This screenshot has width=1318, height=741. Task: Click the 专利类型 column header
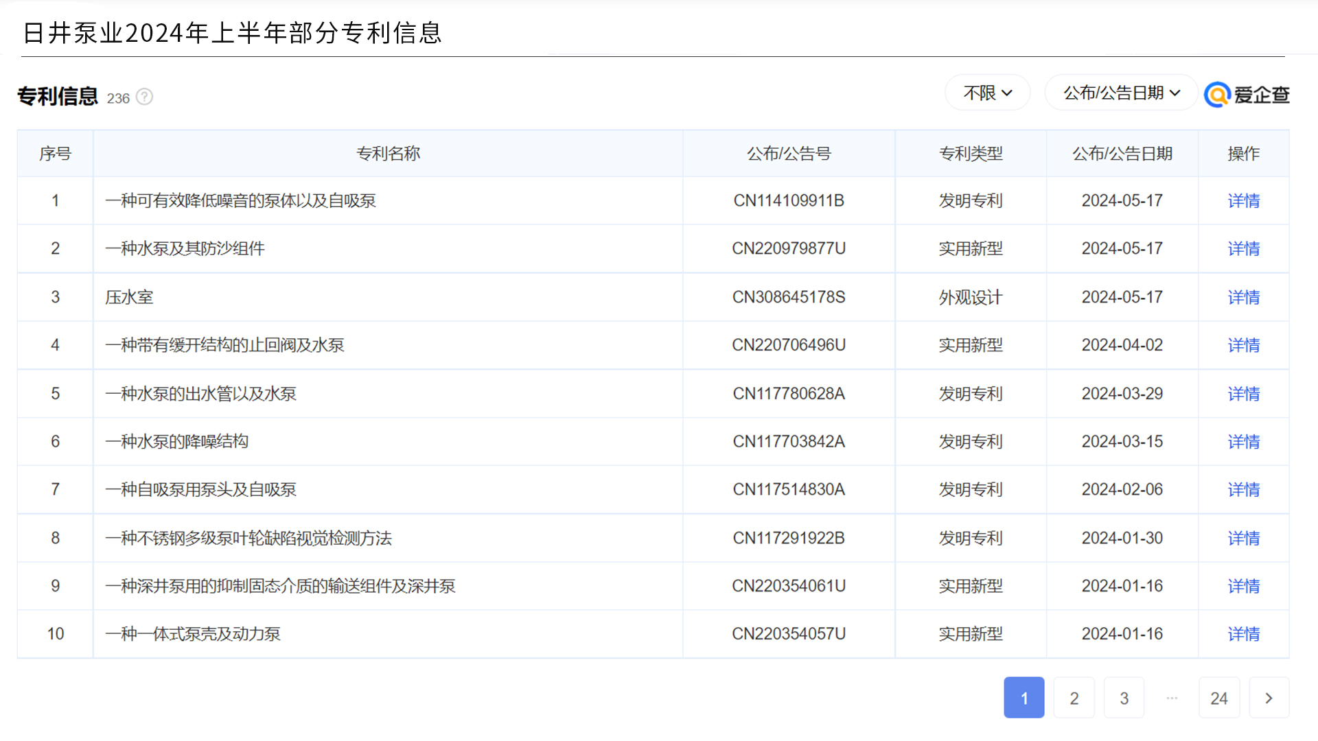(x=971, y=154)
